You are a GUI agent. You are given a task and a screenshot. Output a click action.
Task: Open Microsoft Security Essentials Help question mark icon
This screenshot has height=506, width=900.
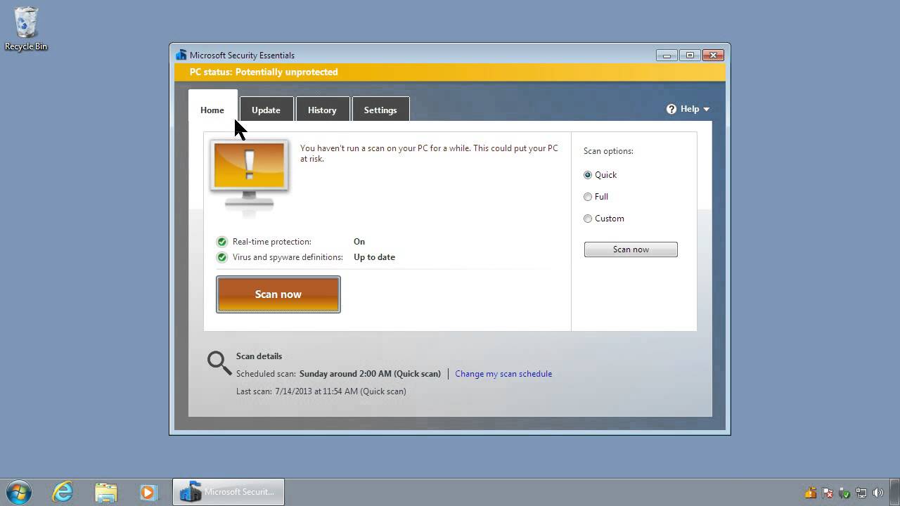click(671, 108)
